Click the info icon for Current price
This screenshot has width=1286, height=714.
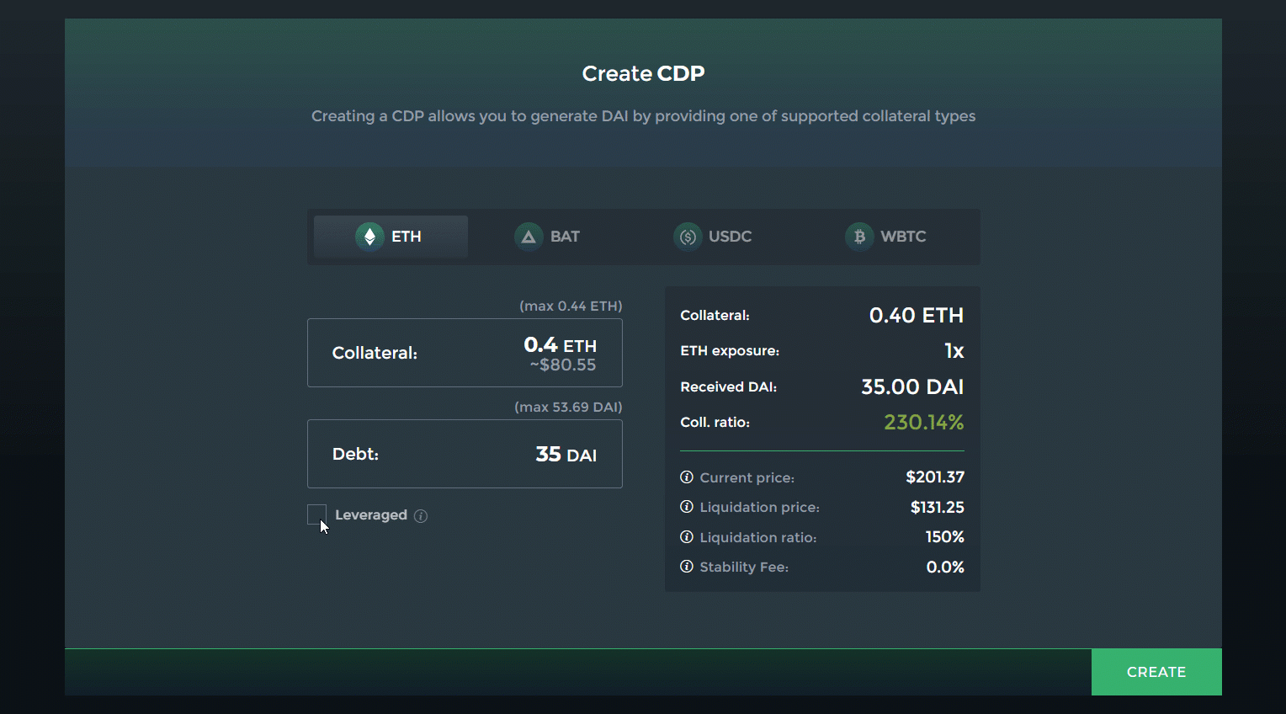[687, 477]
